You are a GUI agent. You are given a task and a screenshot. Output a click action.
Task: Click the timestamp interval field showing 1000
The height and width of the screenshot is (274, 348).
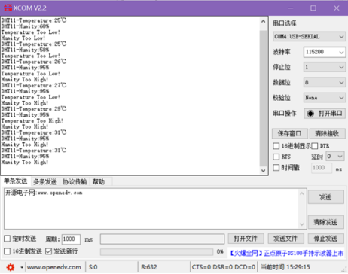pos(322,168)
